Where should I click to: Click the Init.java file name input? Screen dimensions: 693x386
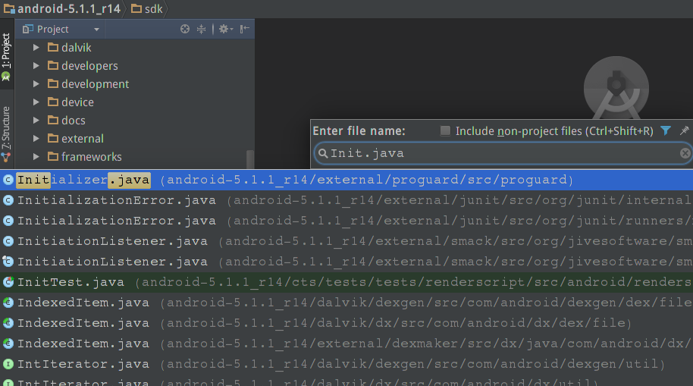[x=503, y=153]
